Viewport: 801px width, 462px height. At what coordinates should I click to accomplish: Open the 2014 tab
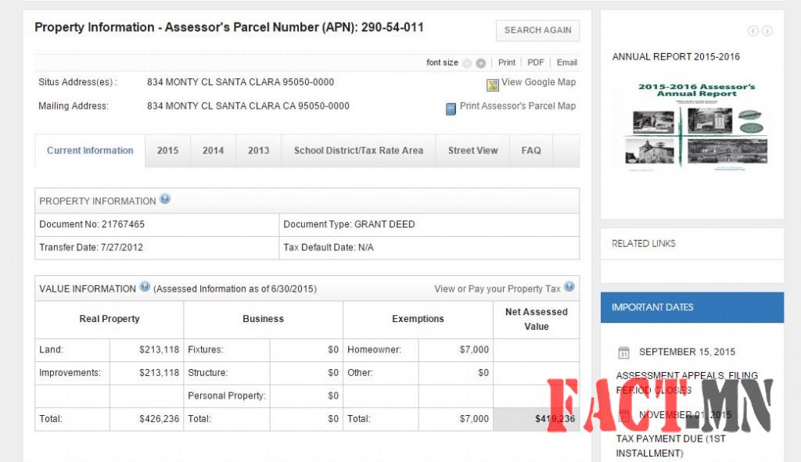(213, 151)
